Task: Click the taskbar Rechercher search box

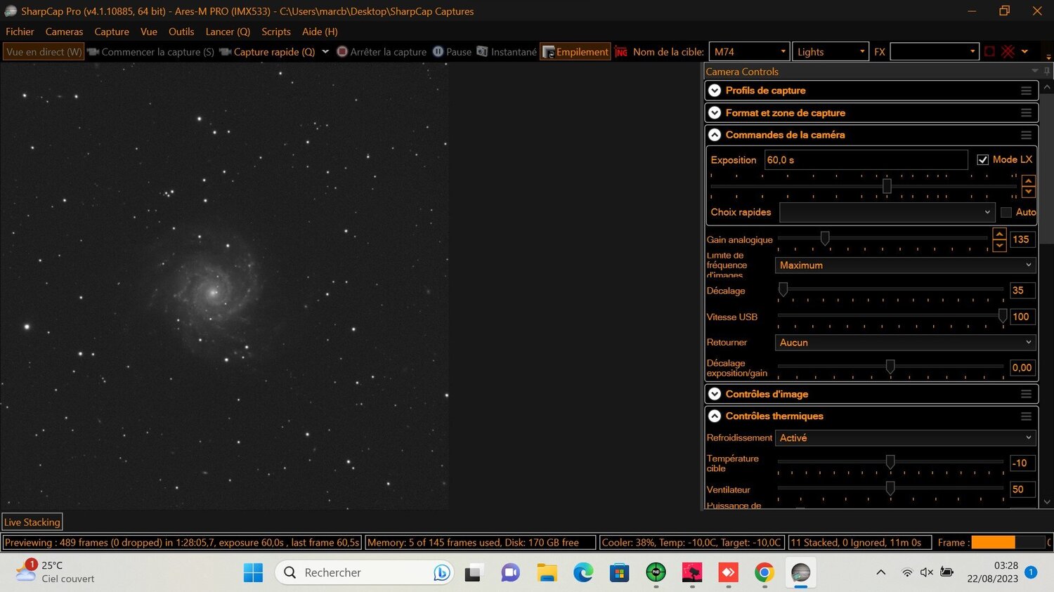Action: click(364, 572)
